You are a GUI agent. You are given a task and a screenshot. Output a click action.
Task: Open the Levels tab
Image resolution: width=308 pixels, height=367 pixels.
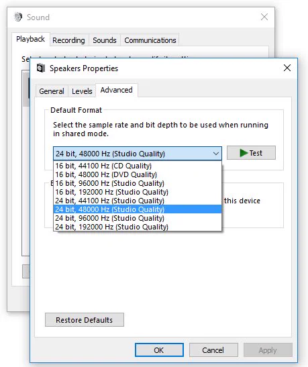click(82, 91)
